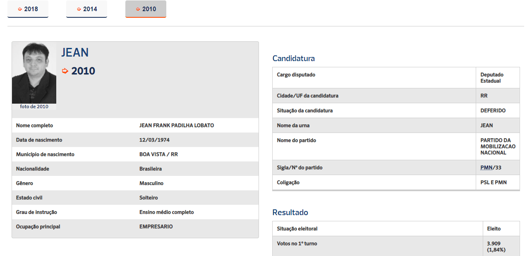
Task: Open the candidate photo of Jean
Action: click(34, 73)
